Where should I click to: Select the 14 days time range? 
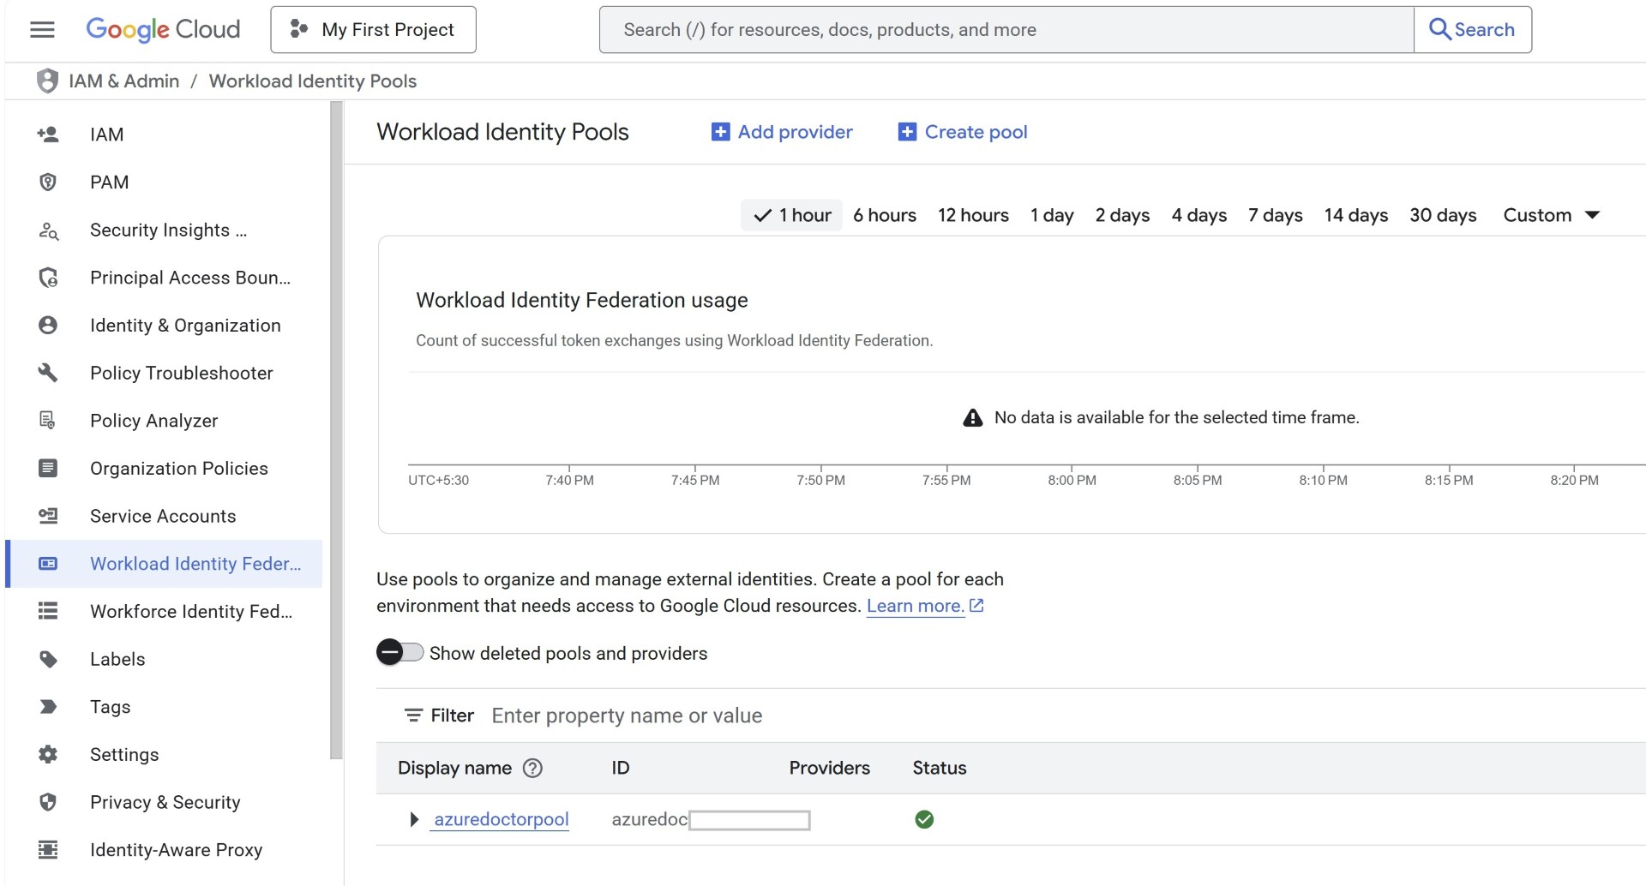point(1355,215)
